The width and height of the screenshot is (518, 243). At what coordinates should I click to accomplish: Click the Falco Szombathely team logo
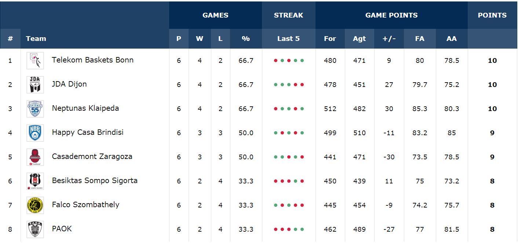(35, 205)
